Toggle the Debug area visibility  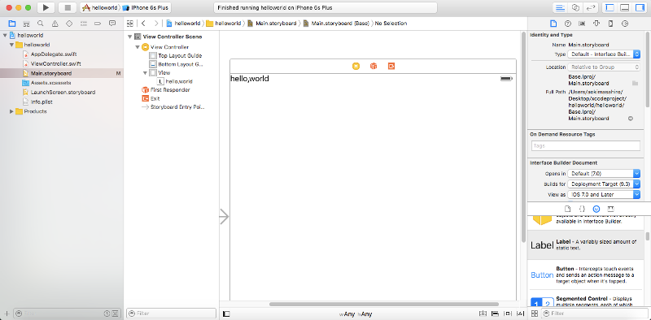(x=625, y=7)
